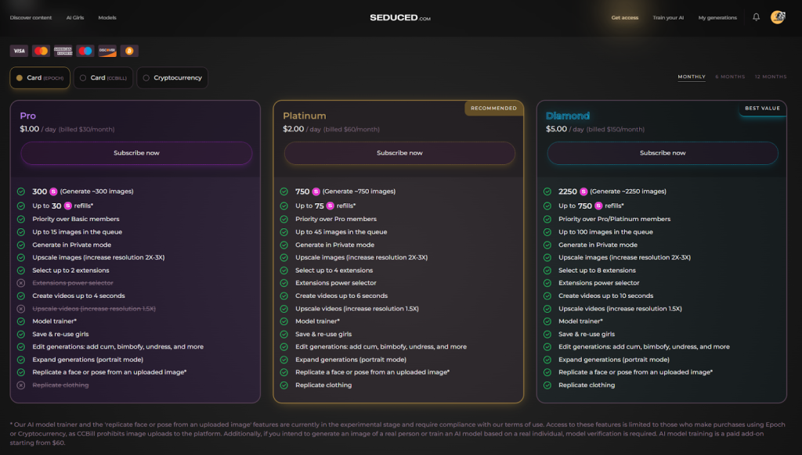
Task: Click the Bitcoin payment icon
Action: [x=129, y=51]
